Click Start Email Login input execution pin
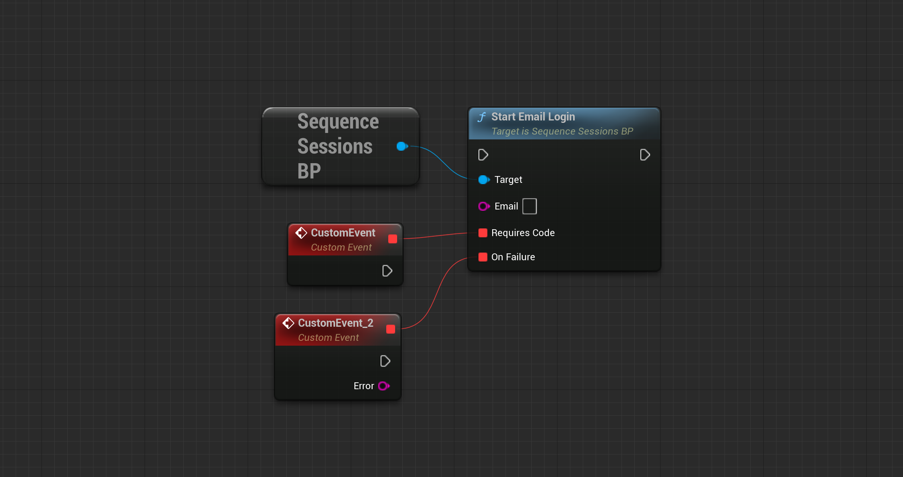Screen dimensions: 903x477 pyautogui.click(x=483, y=155)
